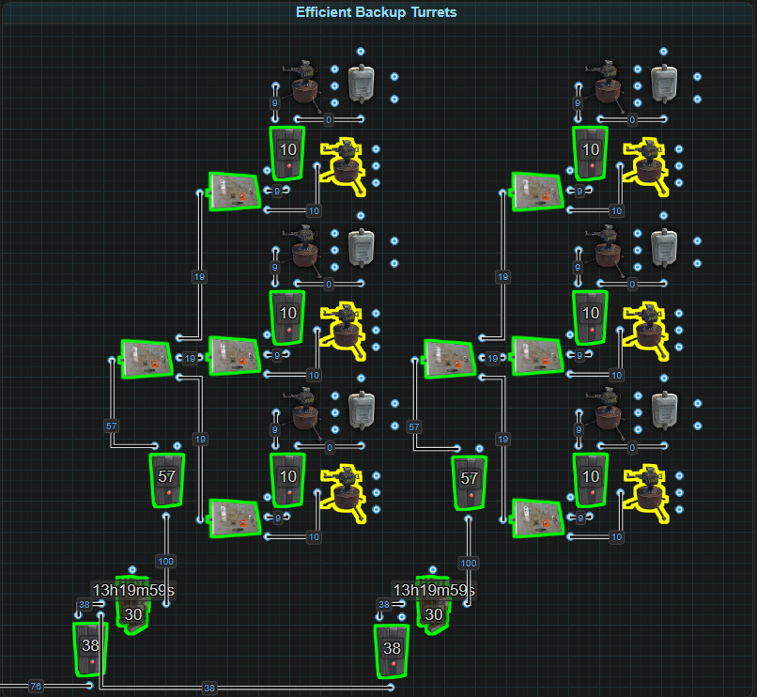Select the middle 10 branch in right circuit
The width and height of the screenshot is (757, 697).
(590, 318)
